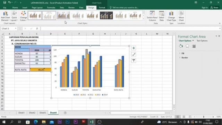Viewport: 222px width, 125px height.
Task: Open File Explorer from taskbar
Action: pos(44,122)
